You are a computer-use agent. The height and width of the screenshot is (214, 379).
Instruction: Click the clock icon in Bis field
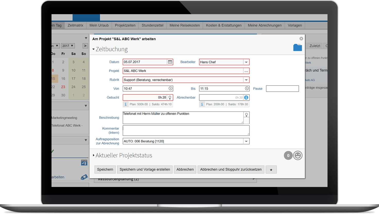click(x=247, y=89)
